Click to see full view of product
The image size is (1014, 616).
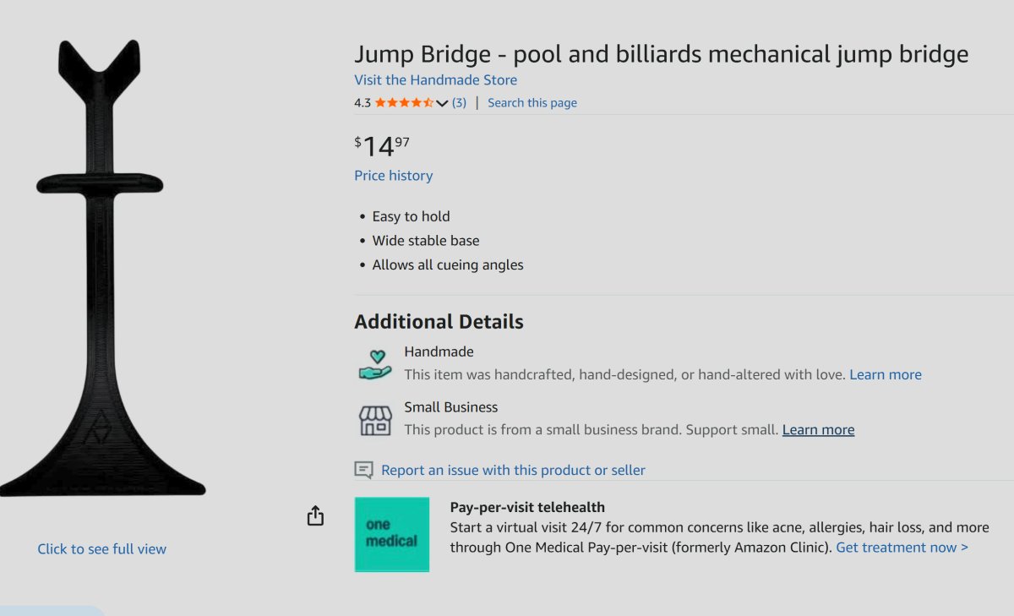(x=101, y=548)
